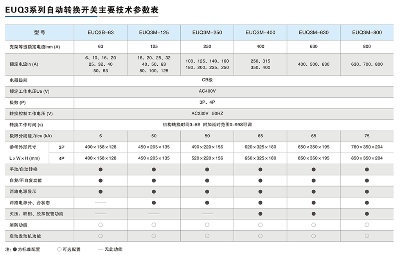
Task: Toggle 消防功能 option for EUQ3B-63
Action: coord(100,224)
